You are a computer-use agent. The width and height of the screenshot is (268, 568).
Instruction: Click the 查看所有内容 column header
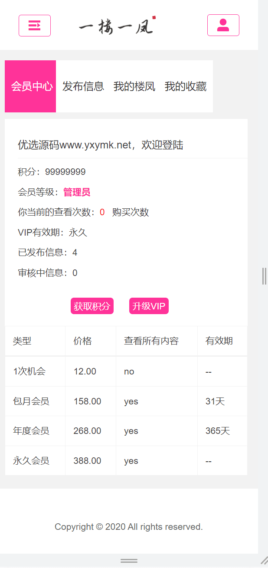click(151, 341)
